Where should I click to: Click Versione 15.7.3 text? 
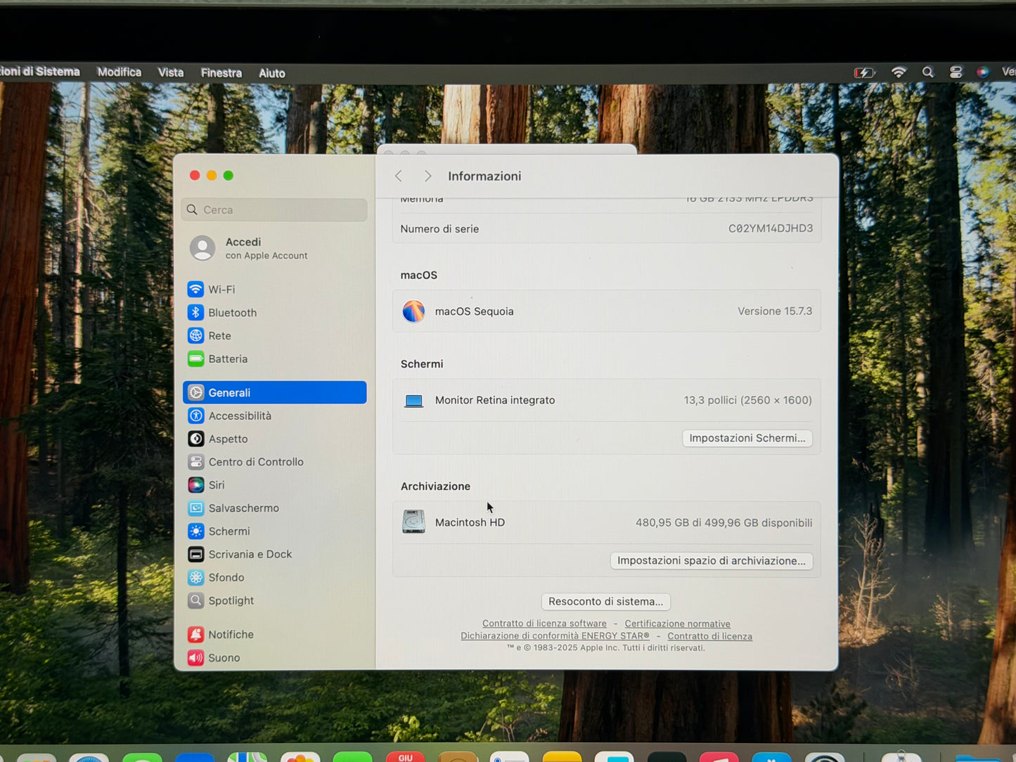(775, 311)
